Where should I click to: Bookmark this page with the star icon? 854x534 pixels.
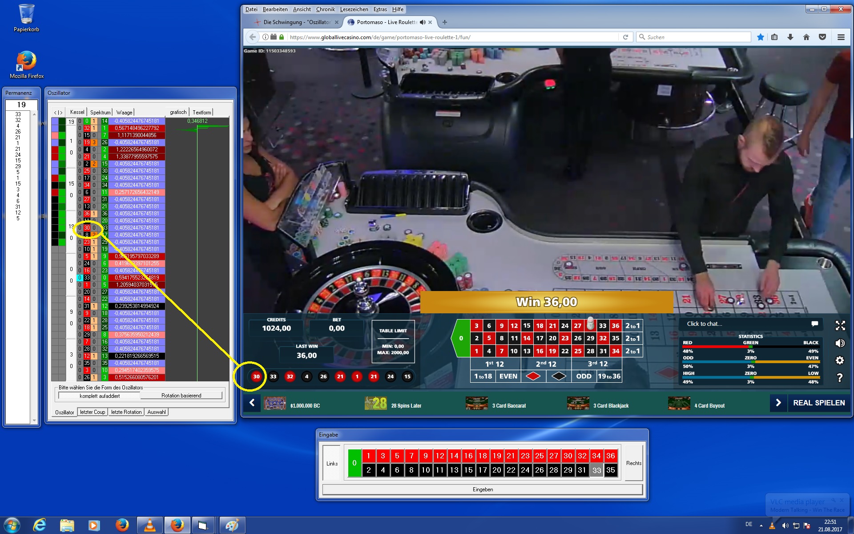click(x=761, y=37)
